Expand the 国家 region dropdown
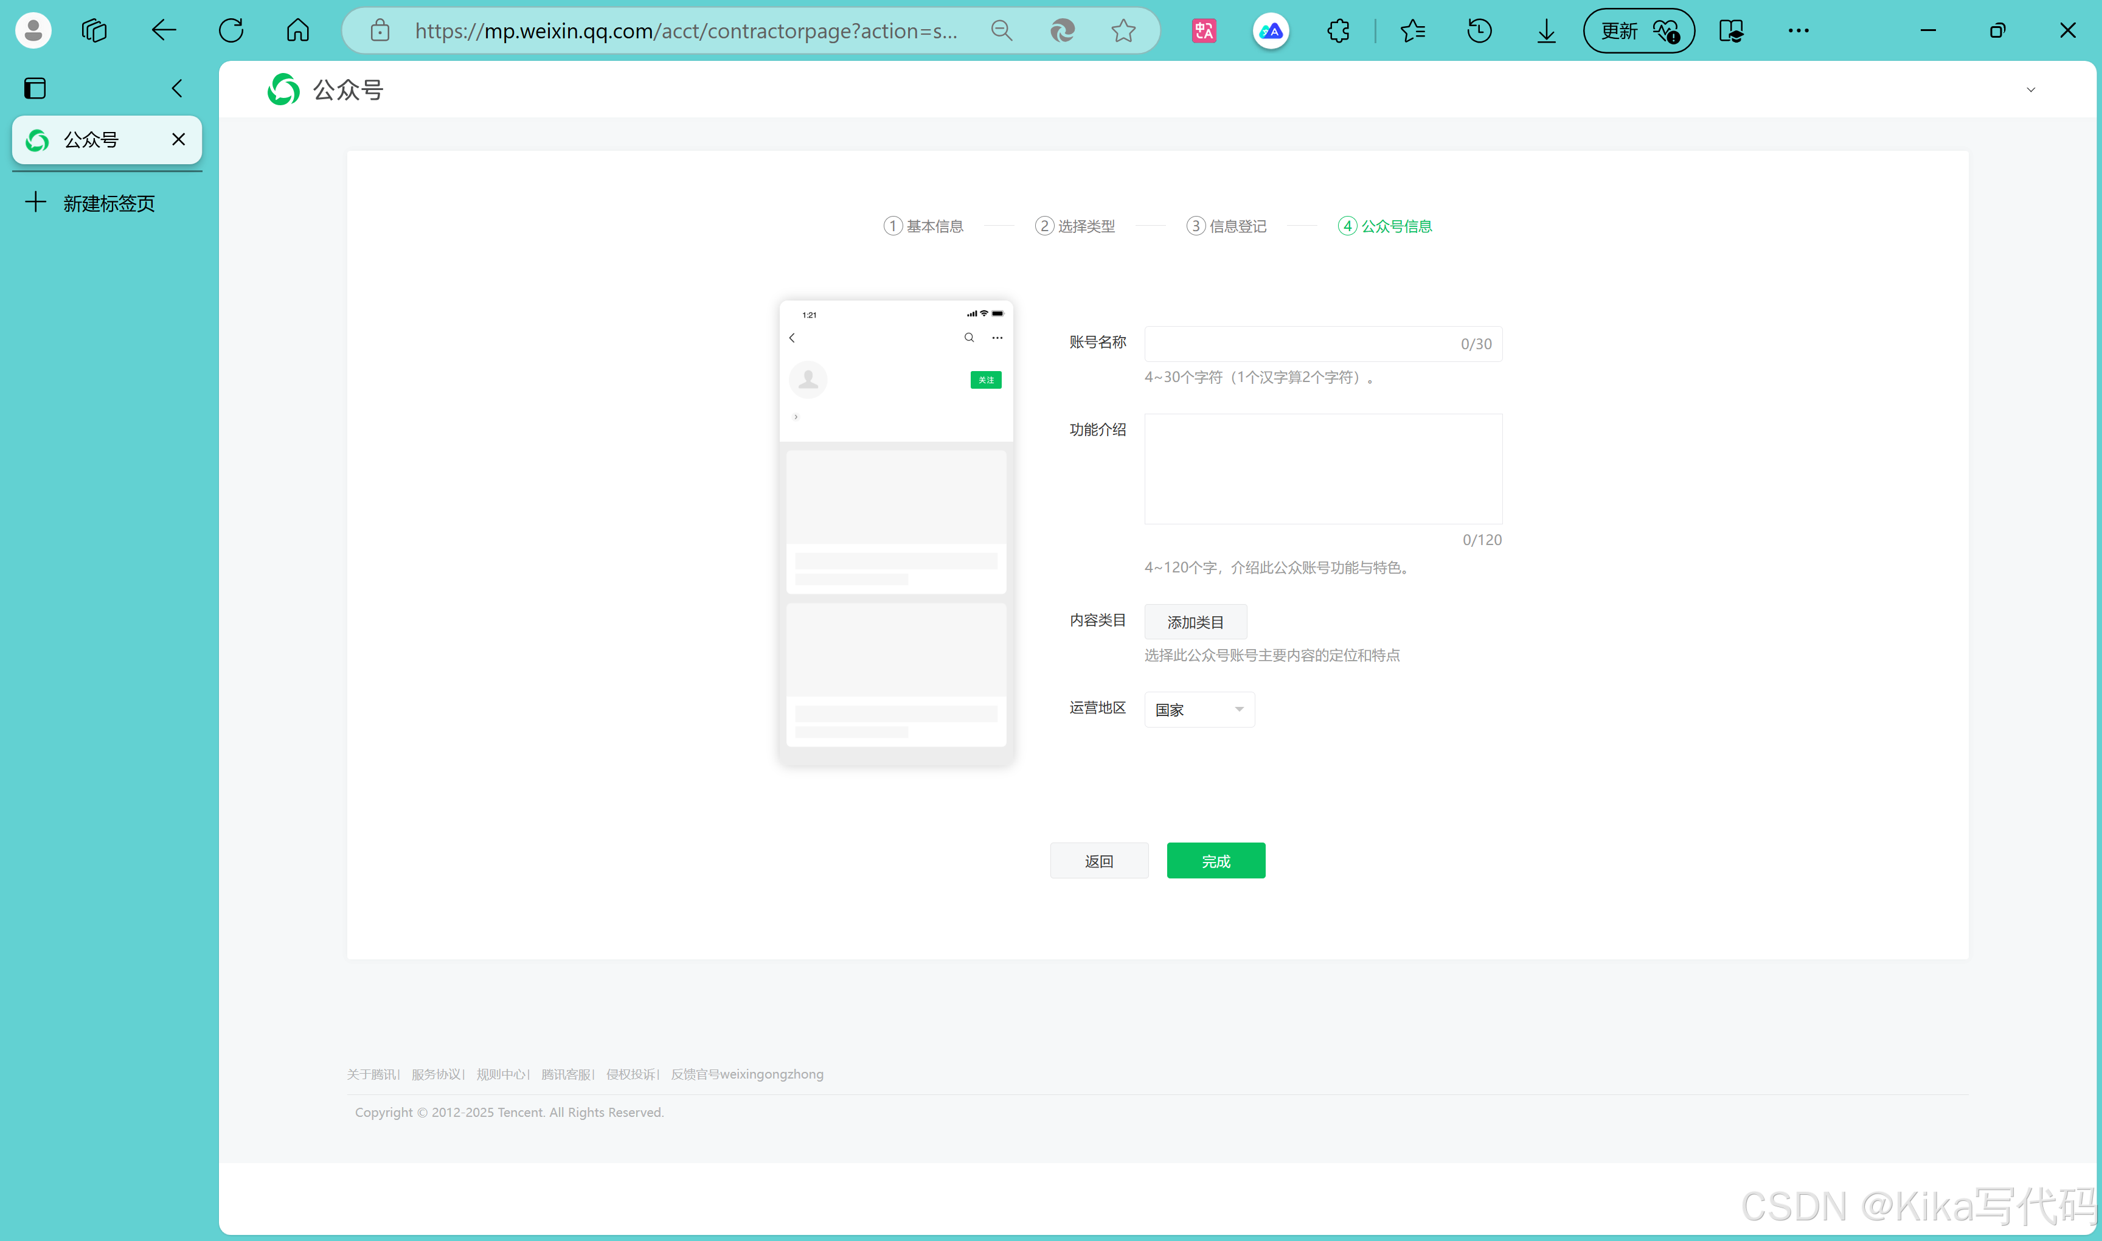Viewport: 2102px width, 1241px height. pos(1199,709)
